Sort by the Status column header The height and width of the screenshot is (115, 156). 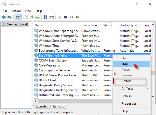pyautogui.click(x=110, y=25)
